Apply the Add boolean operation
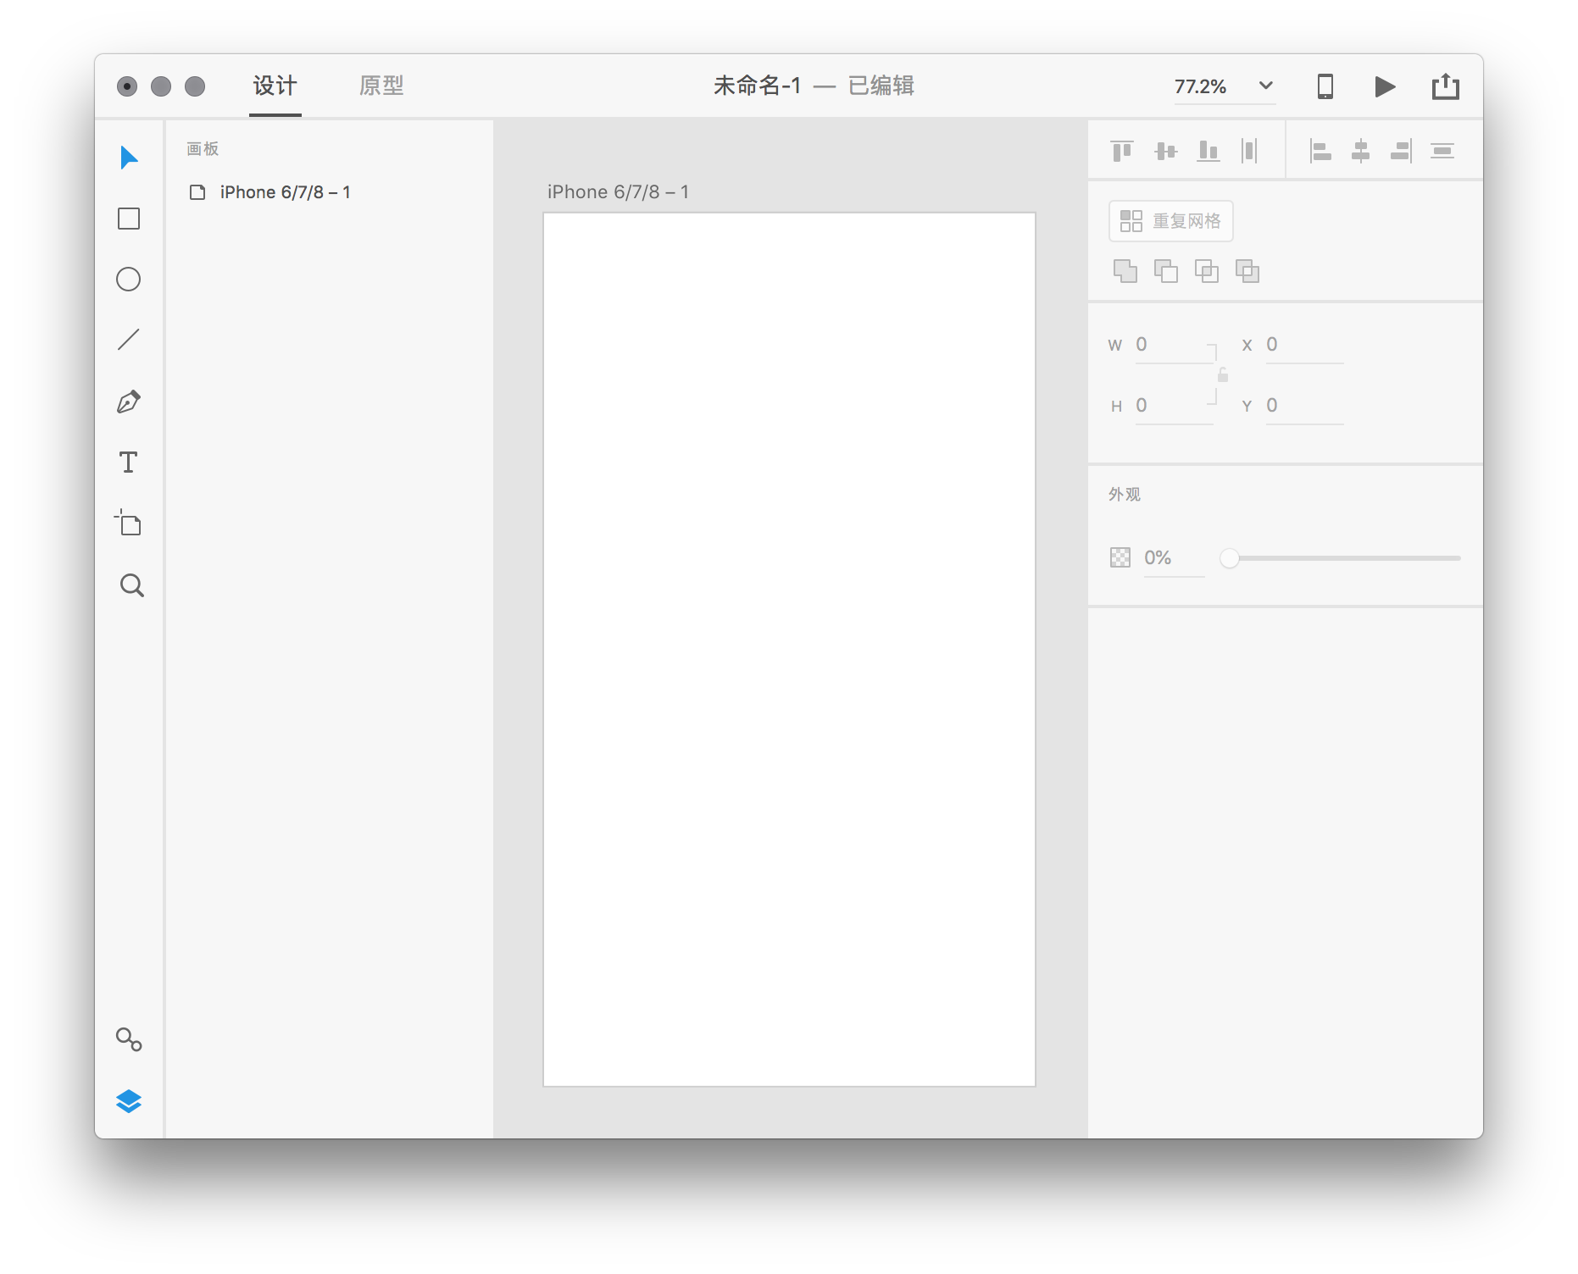Image resolution: width=1578 pixels, height=1274 pixels. click(x=1125, y=271)
